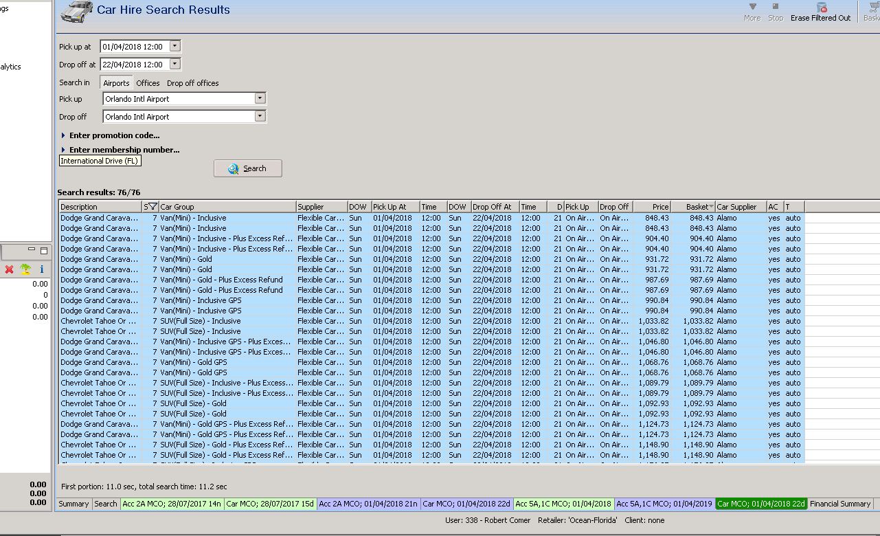Open the Pick up at date dropdown
Viewport: 880px width, 536px height.
click(174, 46)
